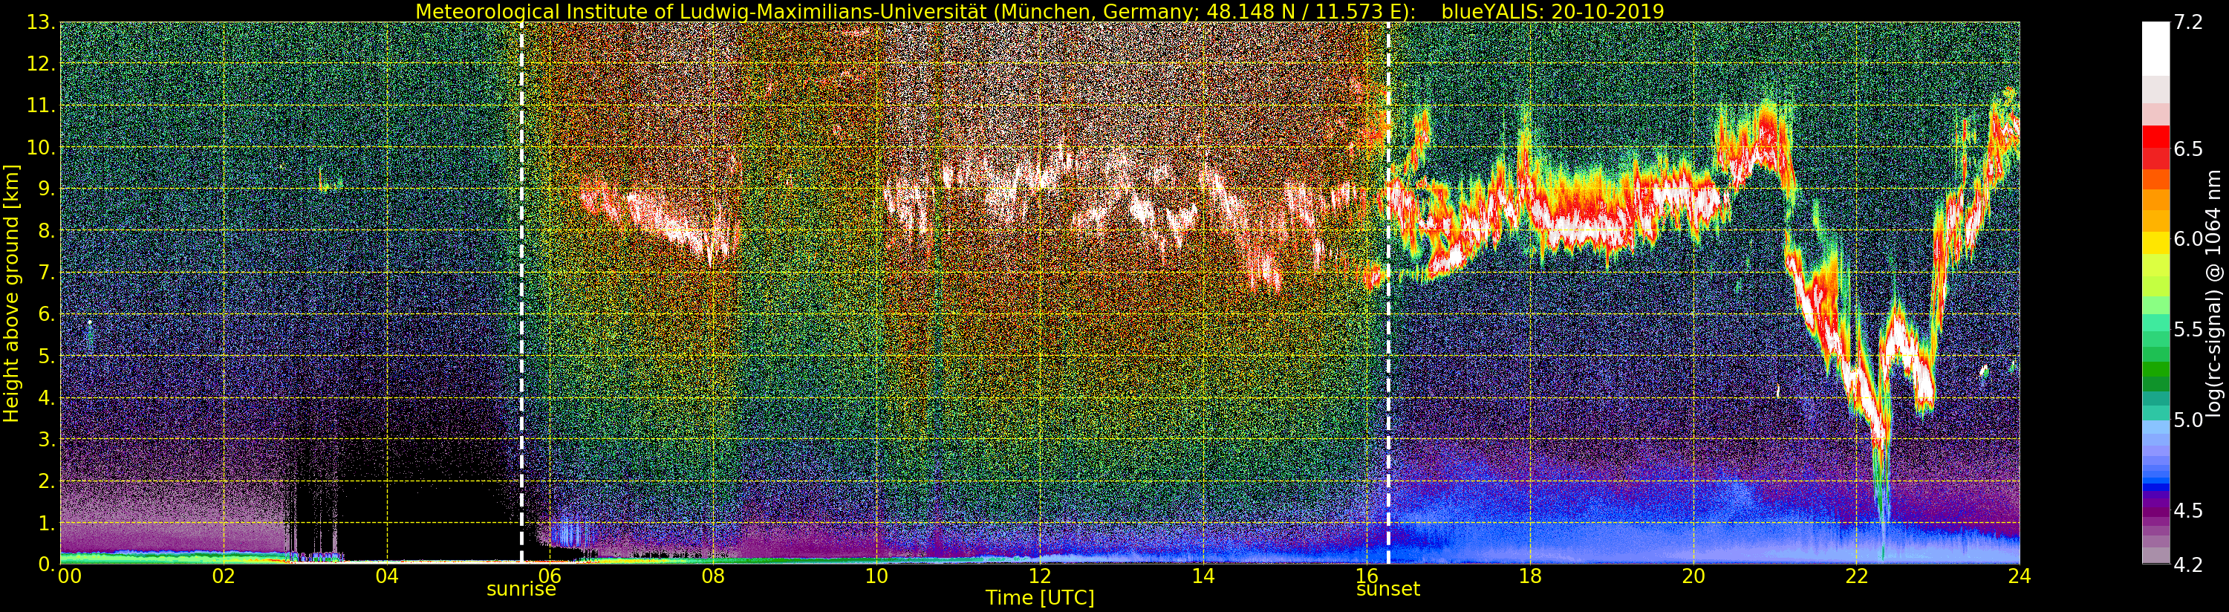The height and width of the screenshot is (612, 2229).
Task: Click the time axis tick '14'
Action: pos(1203,576)
